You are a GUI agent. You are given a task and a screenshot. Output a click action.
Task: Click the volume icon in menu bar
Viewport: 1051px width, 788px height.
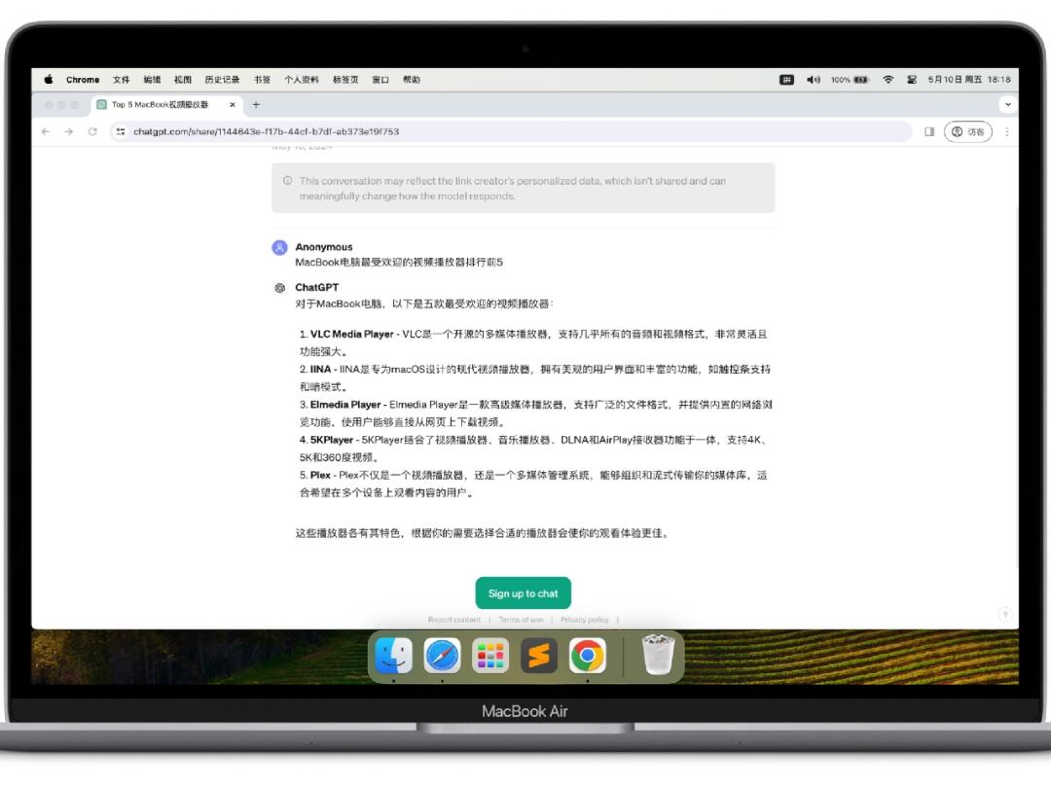(813, 80)
